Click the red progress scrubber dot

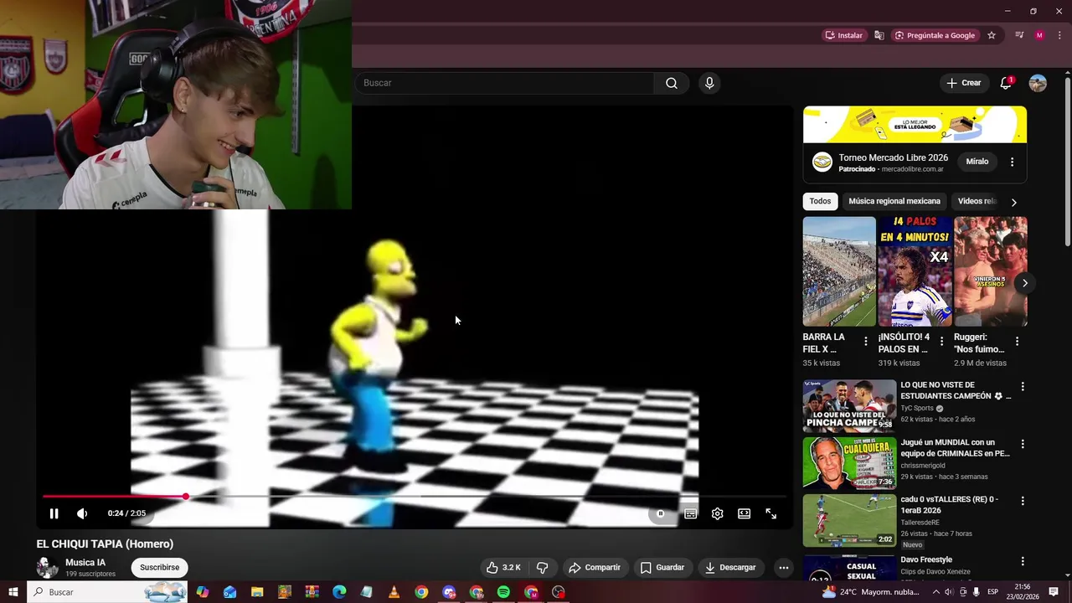[x=185, y=497]
